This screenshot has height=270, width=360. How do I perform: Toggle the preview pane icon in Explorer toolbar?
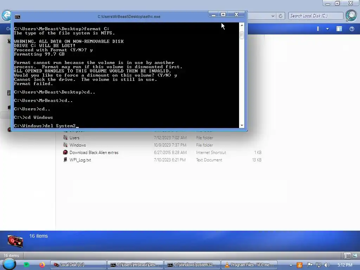tap(339, 29)
